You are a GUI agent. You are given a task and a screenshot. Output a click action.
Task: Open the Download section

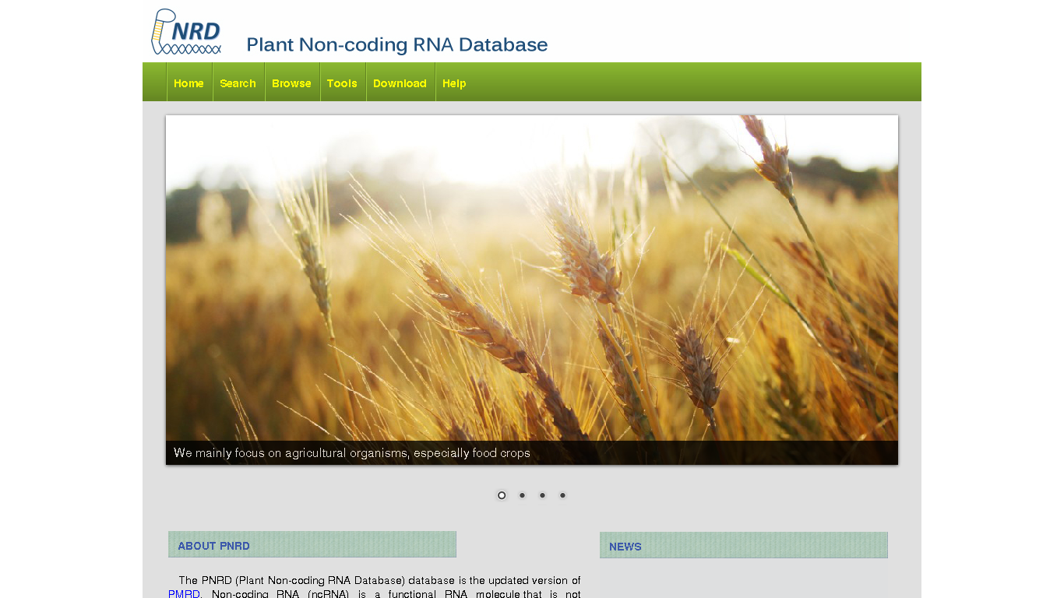coord(400,83)
